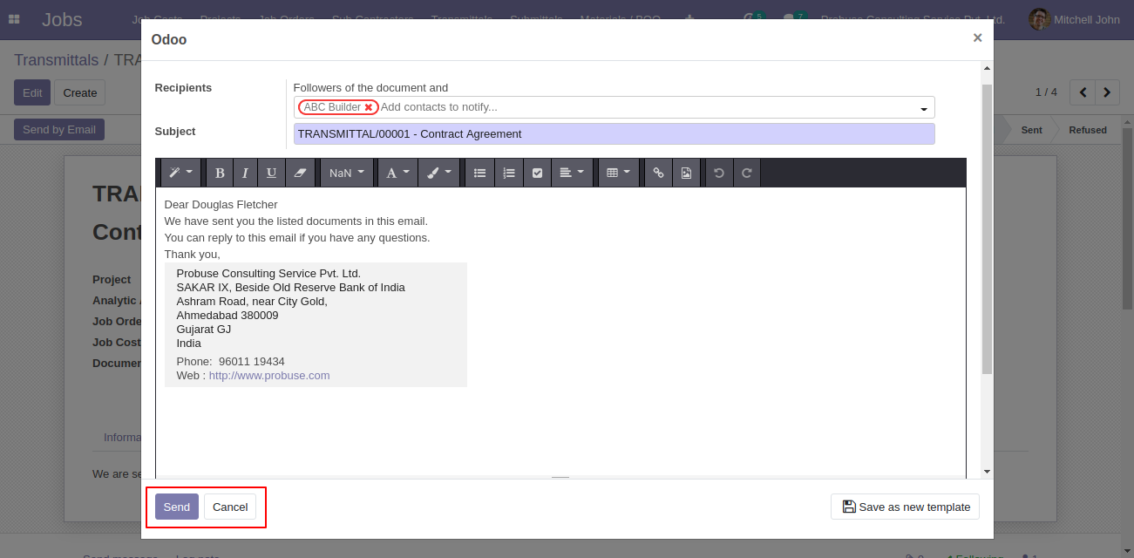Insert an unordered bullet list
Image resolution: width=1134 pixels, height=558 pixels.
479,173
